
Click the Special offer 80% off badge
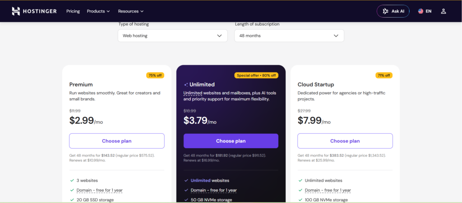point(256,75)
